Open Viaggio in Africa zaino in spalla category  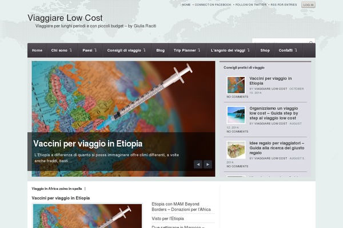click(x=57, y=189)
